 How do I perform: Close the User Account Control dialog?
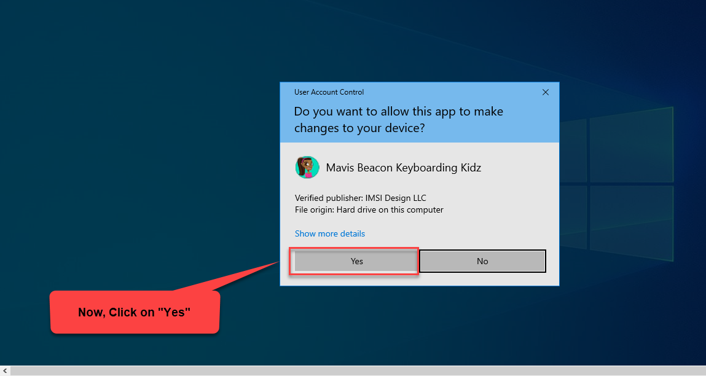click(545, 92)
